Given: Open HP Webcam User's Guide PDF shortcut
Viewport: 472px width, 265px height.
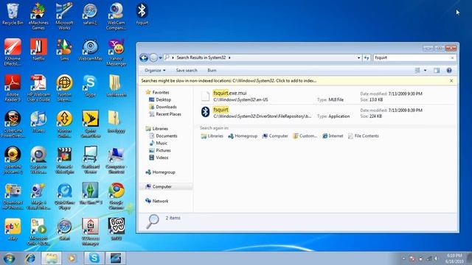Looking at the screenshot, I should click(x=38, y=88).
